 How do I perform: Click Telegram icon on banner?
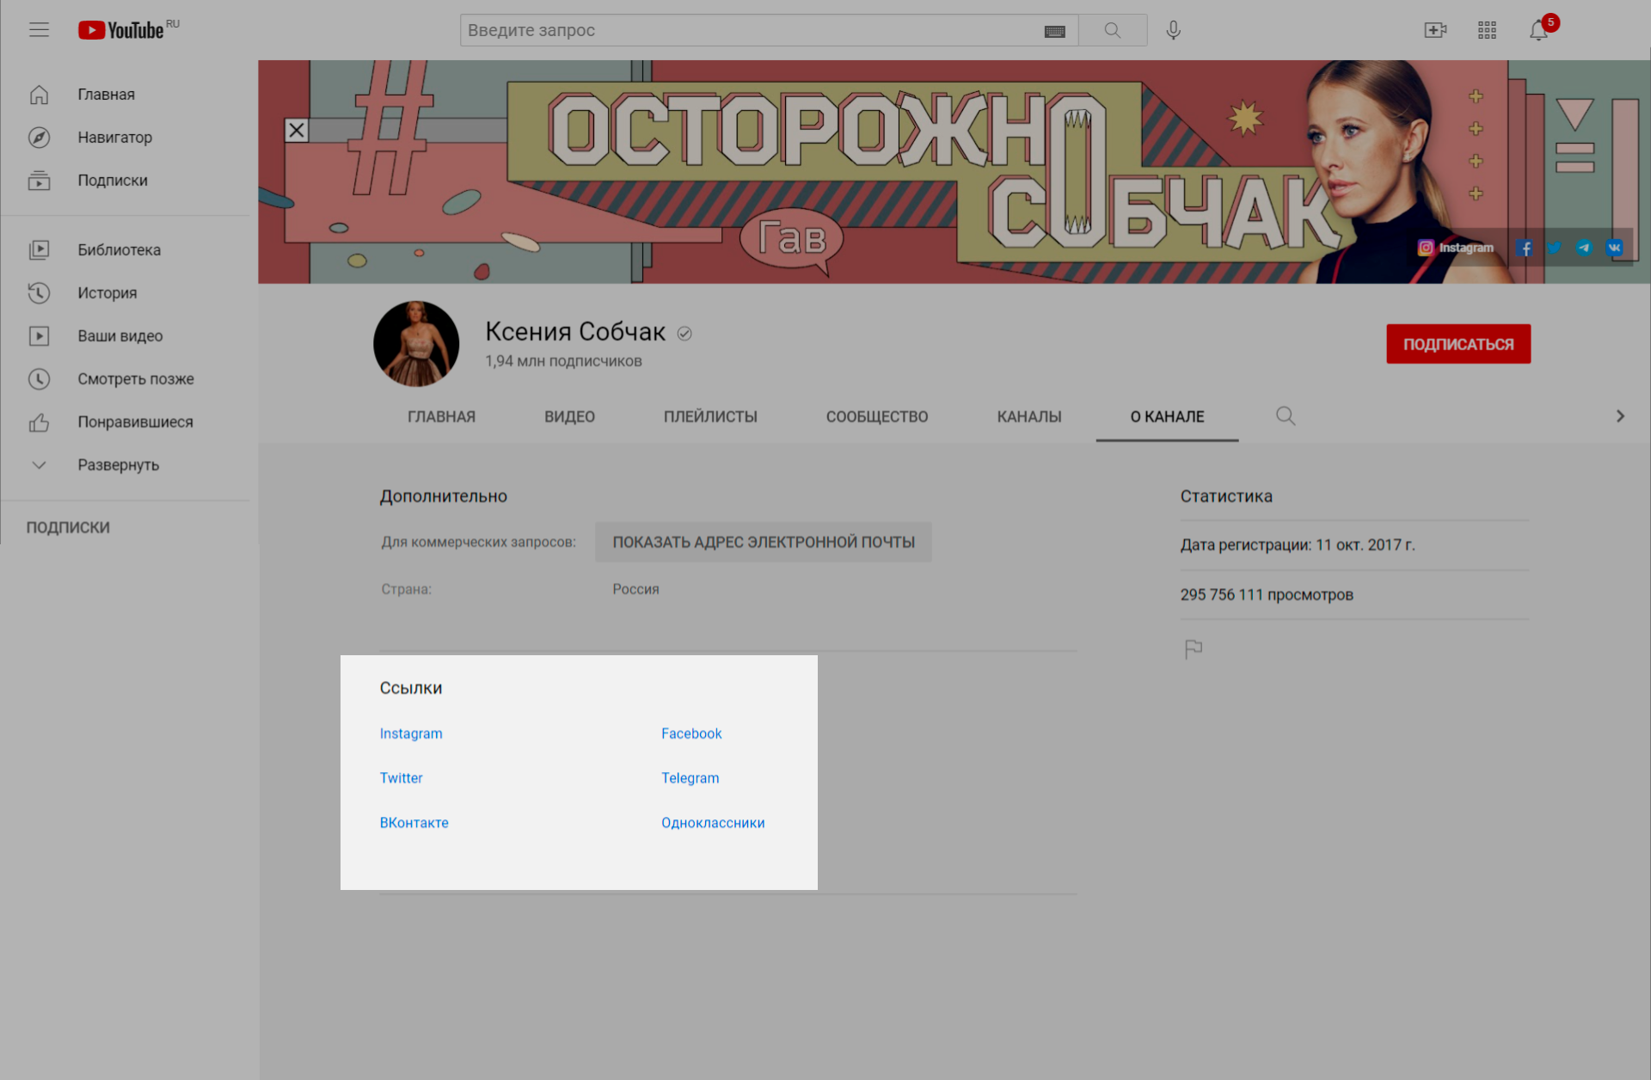1584,248
